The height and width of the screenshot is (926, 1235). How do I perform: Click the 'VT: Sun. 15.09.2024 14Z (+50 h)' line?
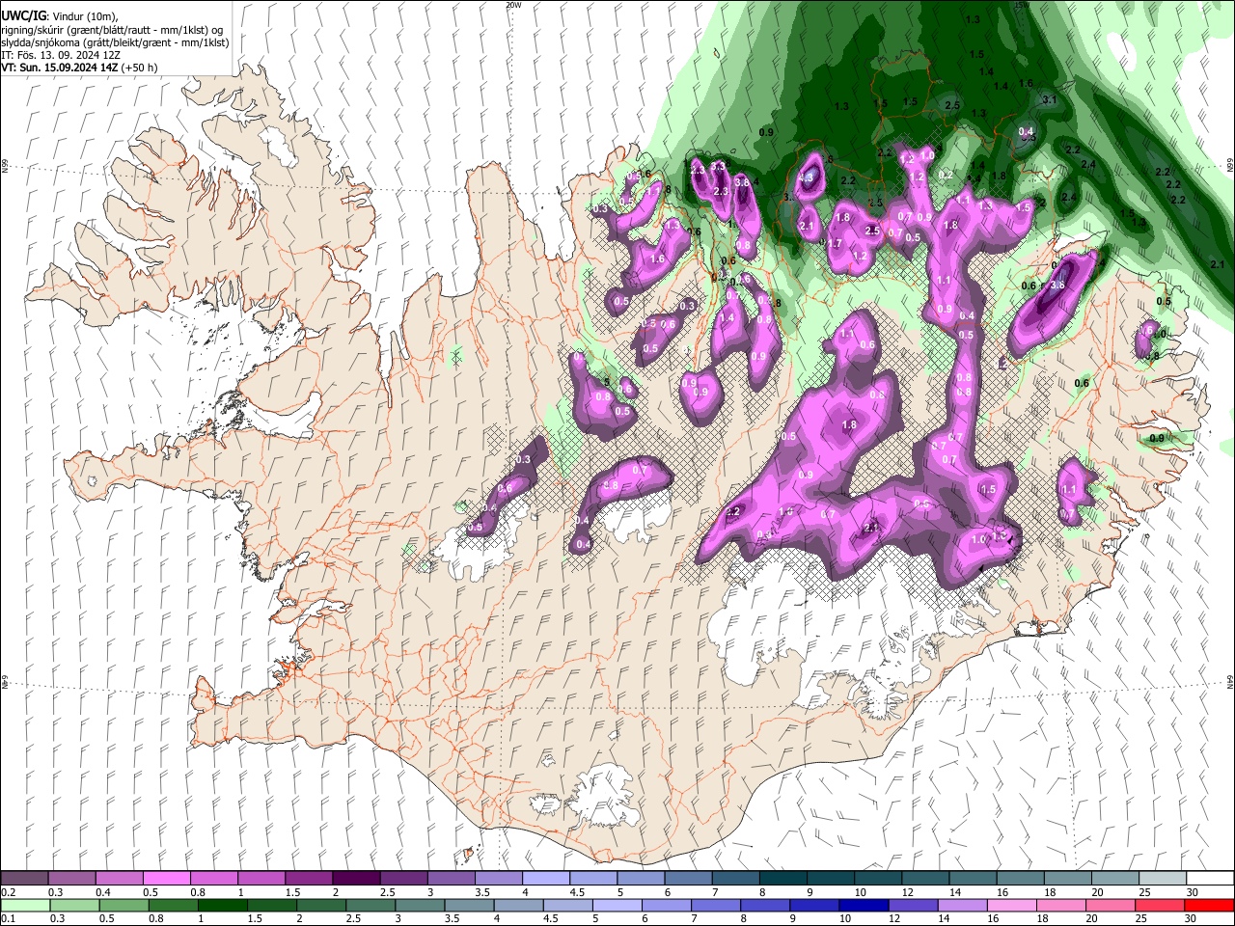tap(80, 68)
